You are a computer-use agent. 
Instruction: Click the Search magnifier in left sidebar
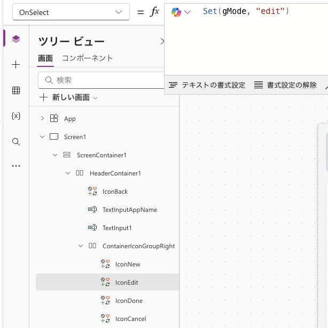tap(16, 142)
